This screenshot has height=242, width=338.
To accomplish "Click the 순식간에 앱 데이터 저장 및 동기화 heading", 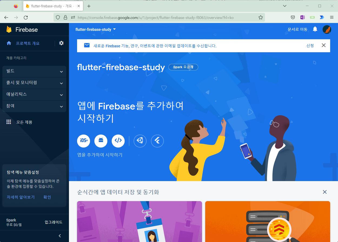I will (118, 192).
